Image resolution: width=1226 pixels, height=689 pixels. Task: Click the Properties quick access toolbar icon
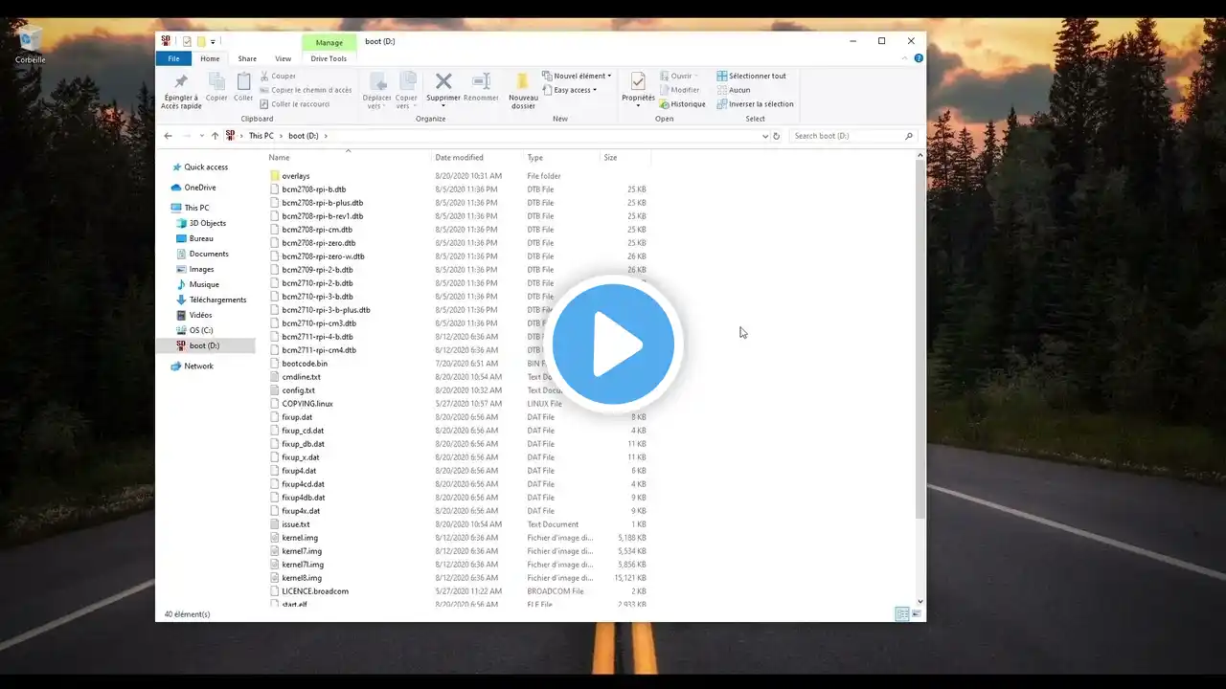pyautogui.click(x=187, y=41)
